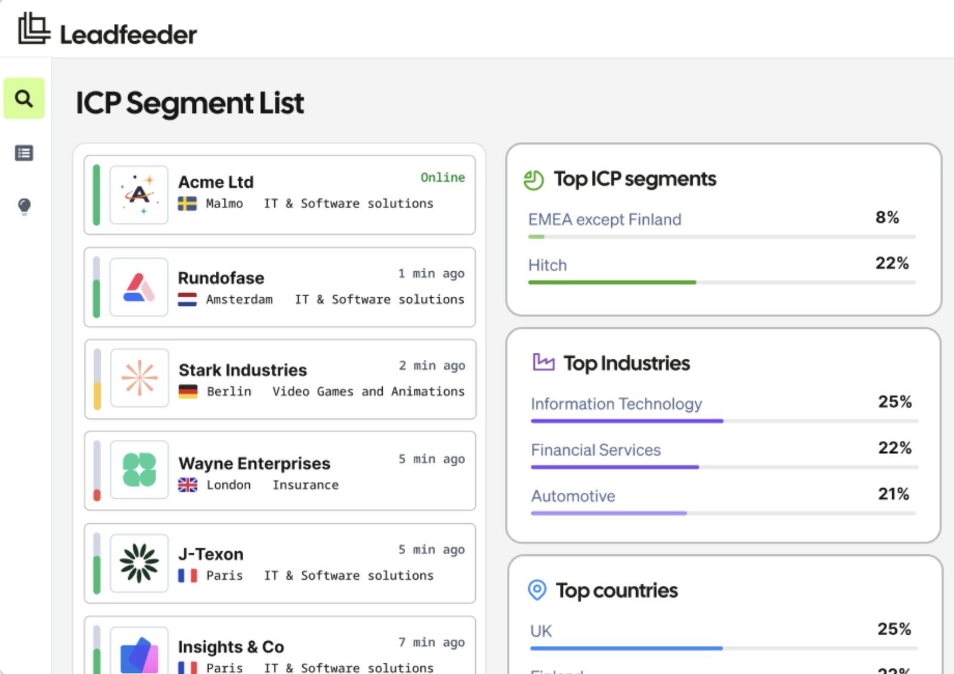Screen dimensions: 954x674
Task: Open the Automotive industry link
Action: 573,496
